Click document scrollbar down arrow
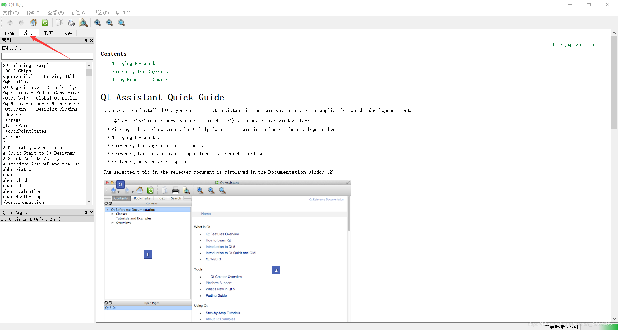The width and height of the screenshot is (618, 330). tap(614, 319)
